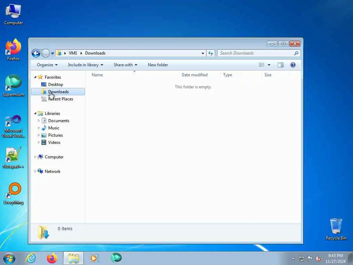353x265 pixels.
Task: Click Downloads in the address breadcrumb
Action: [x=95, y=53]
